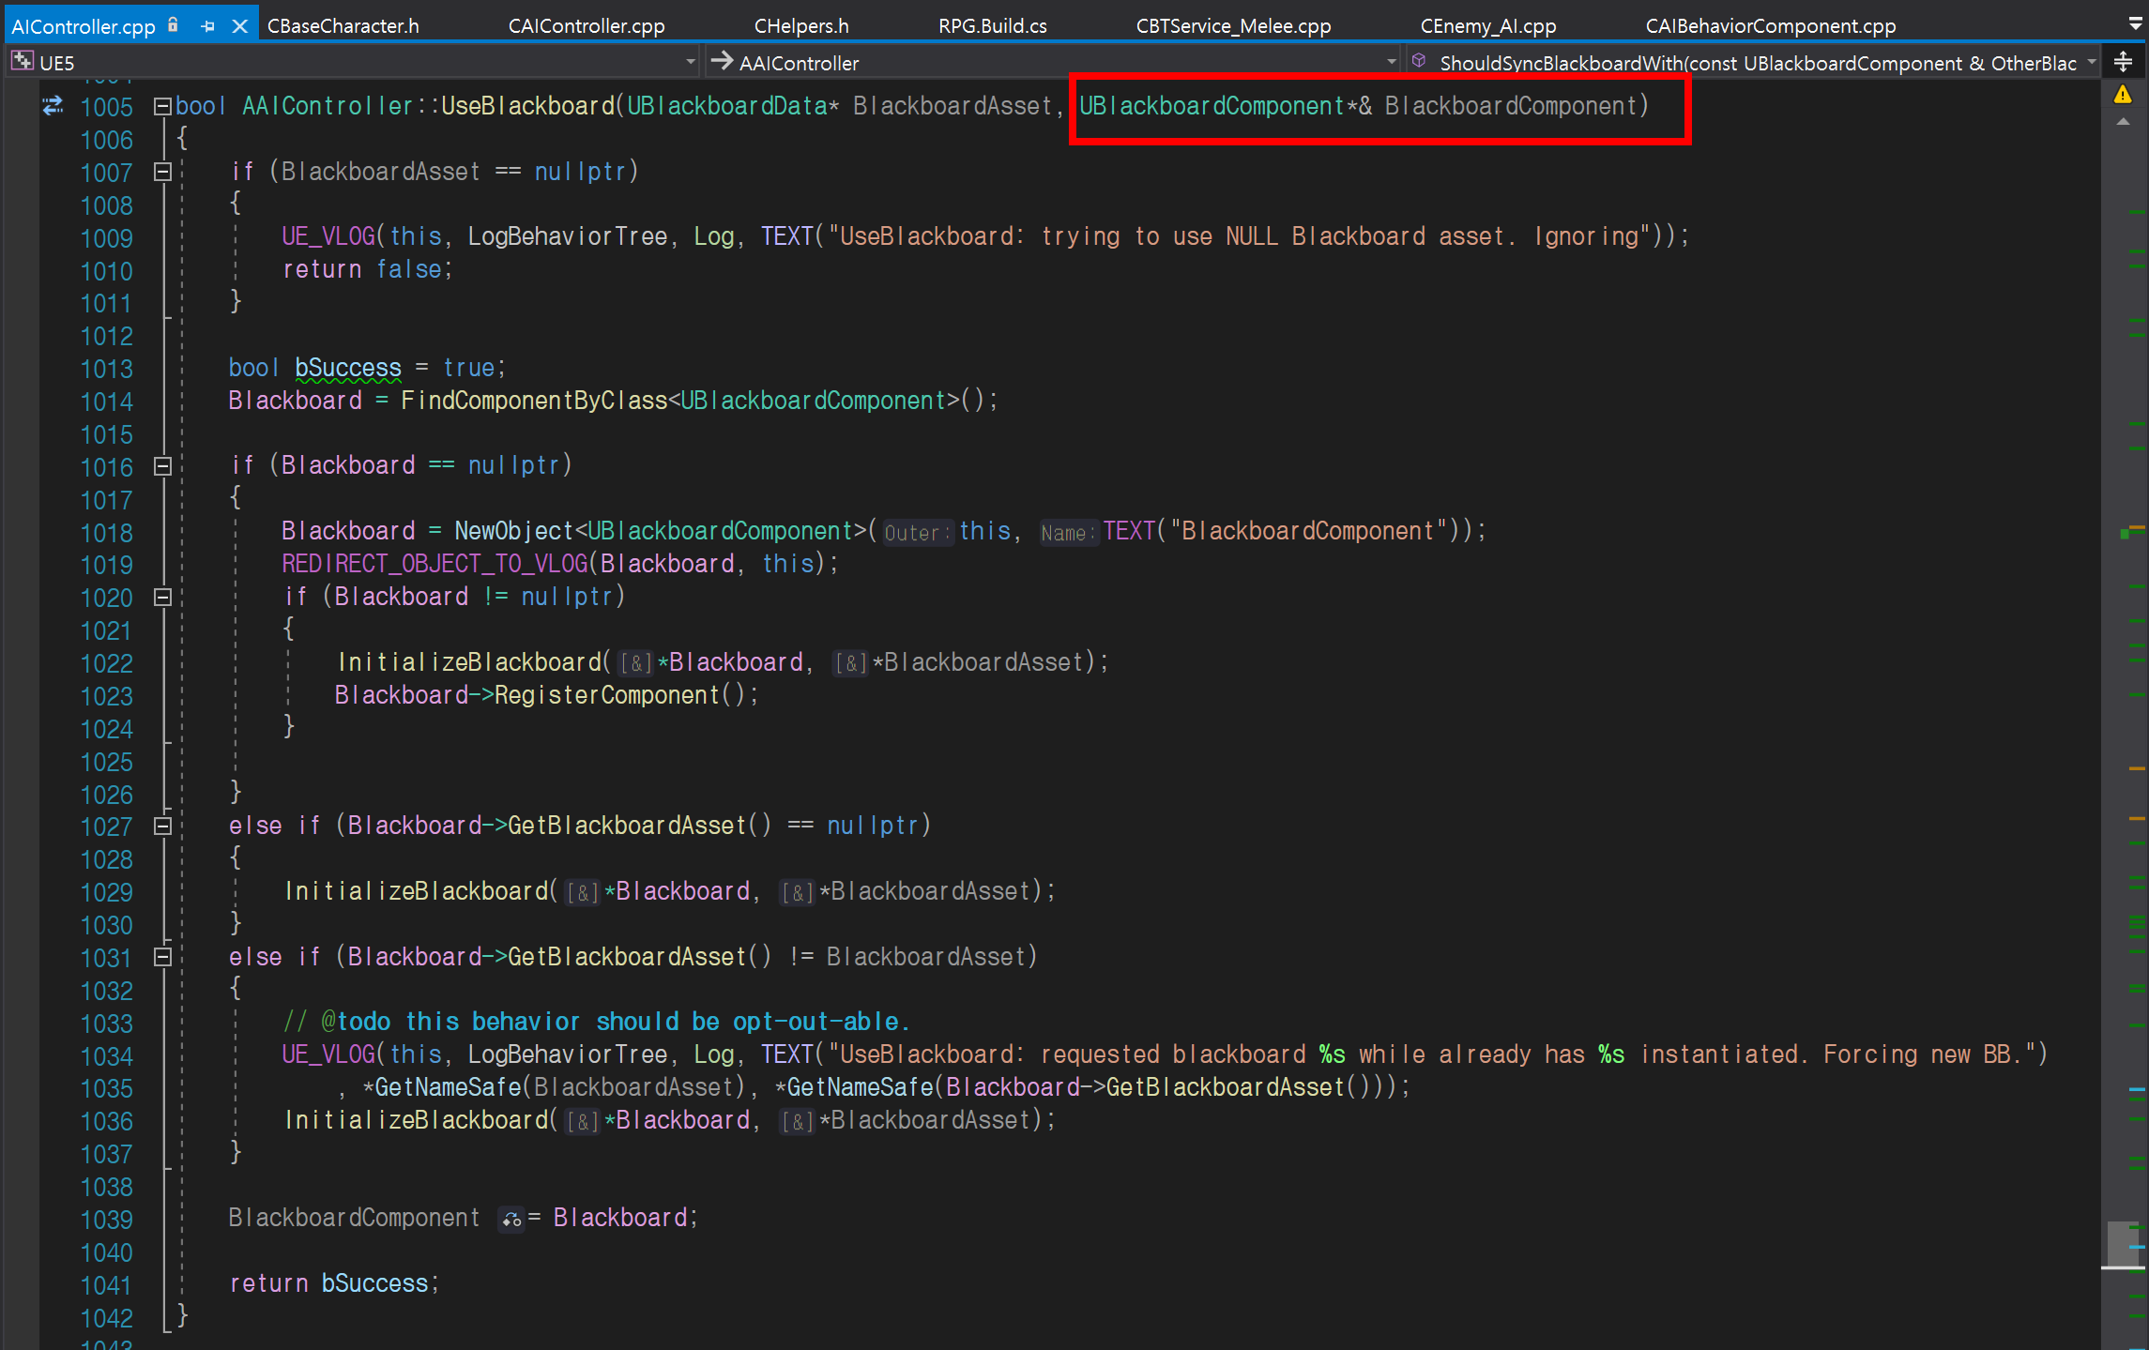Switch to CBTService_Melee.cpp tab
Image resolution: width=2149 pixels, height=1350 pixels.
[x=1233, y=26]
